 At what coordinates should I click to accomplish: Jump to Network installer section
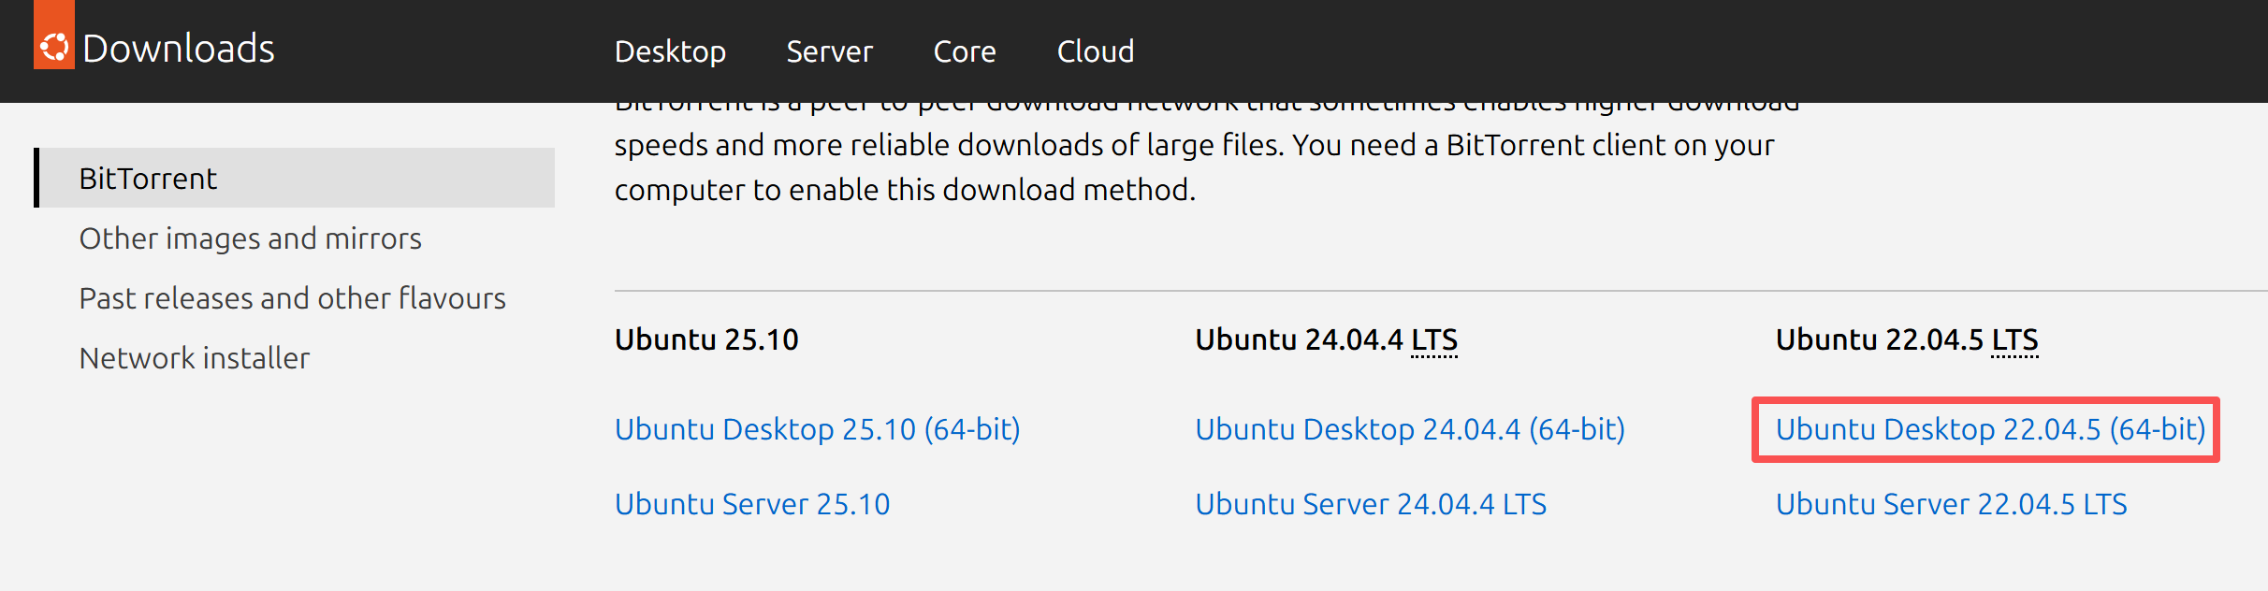click(x=194, y=358)
